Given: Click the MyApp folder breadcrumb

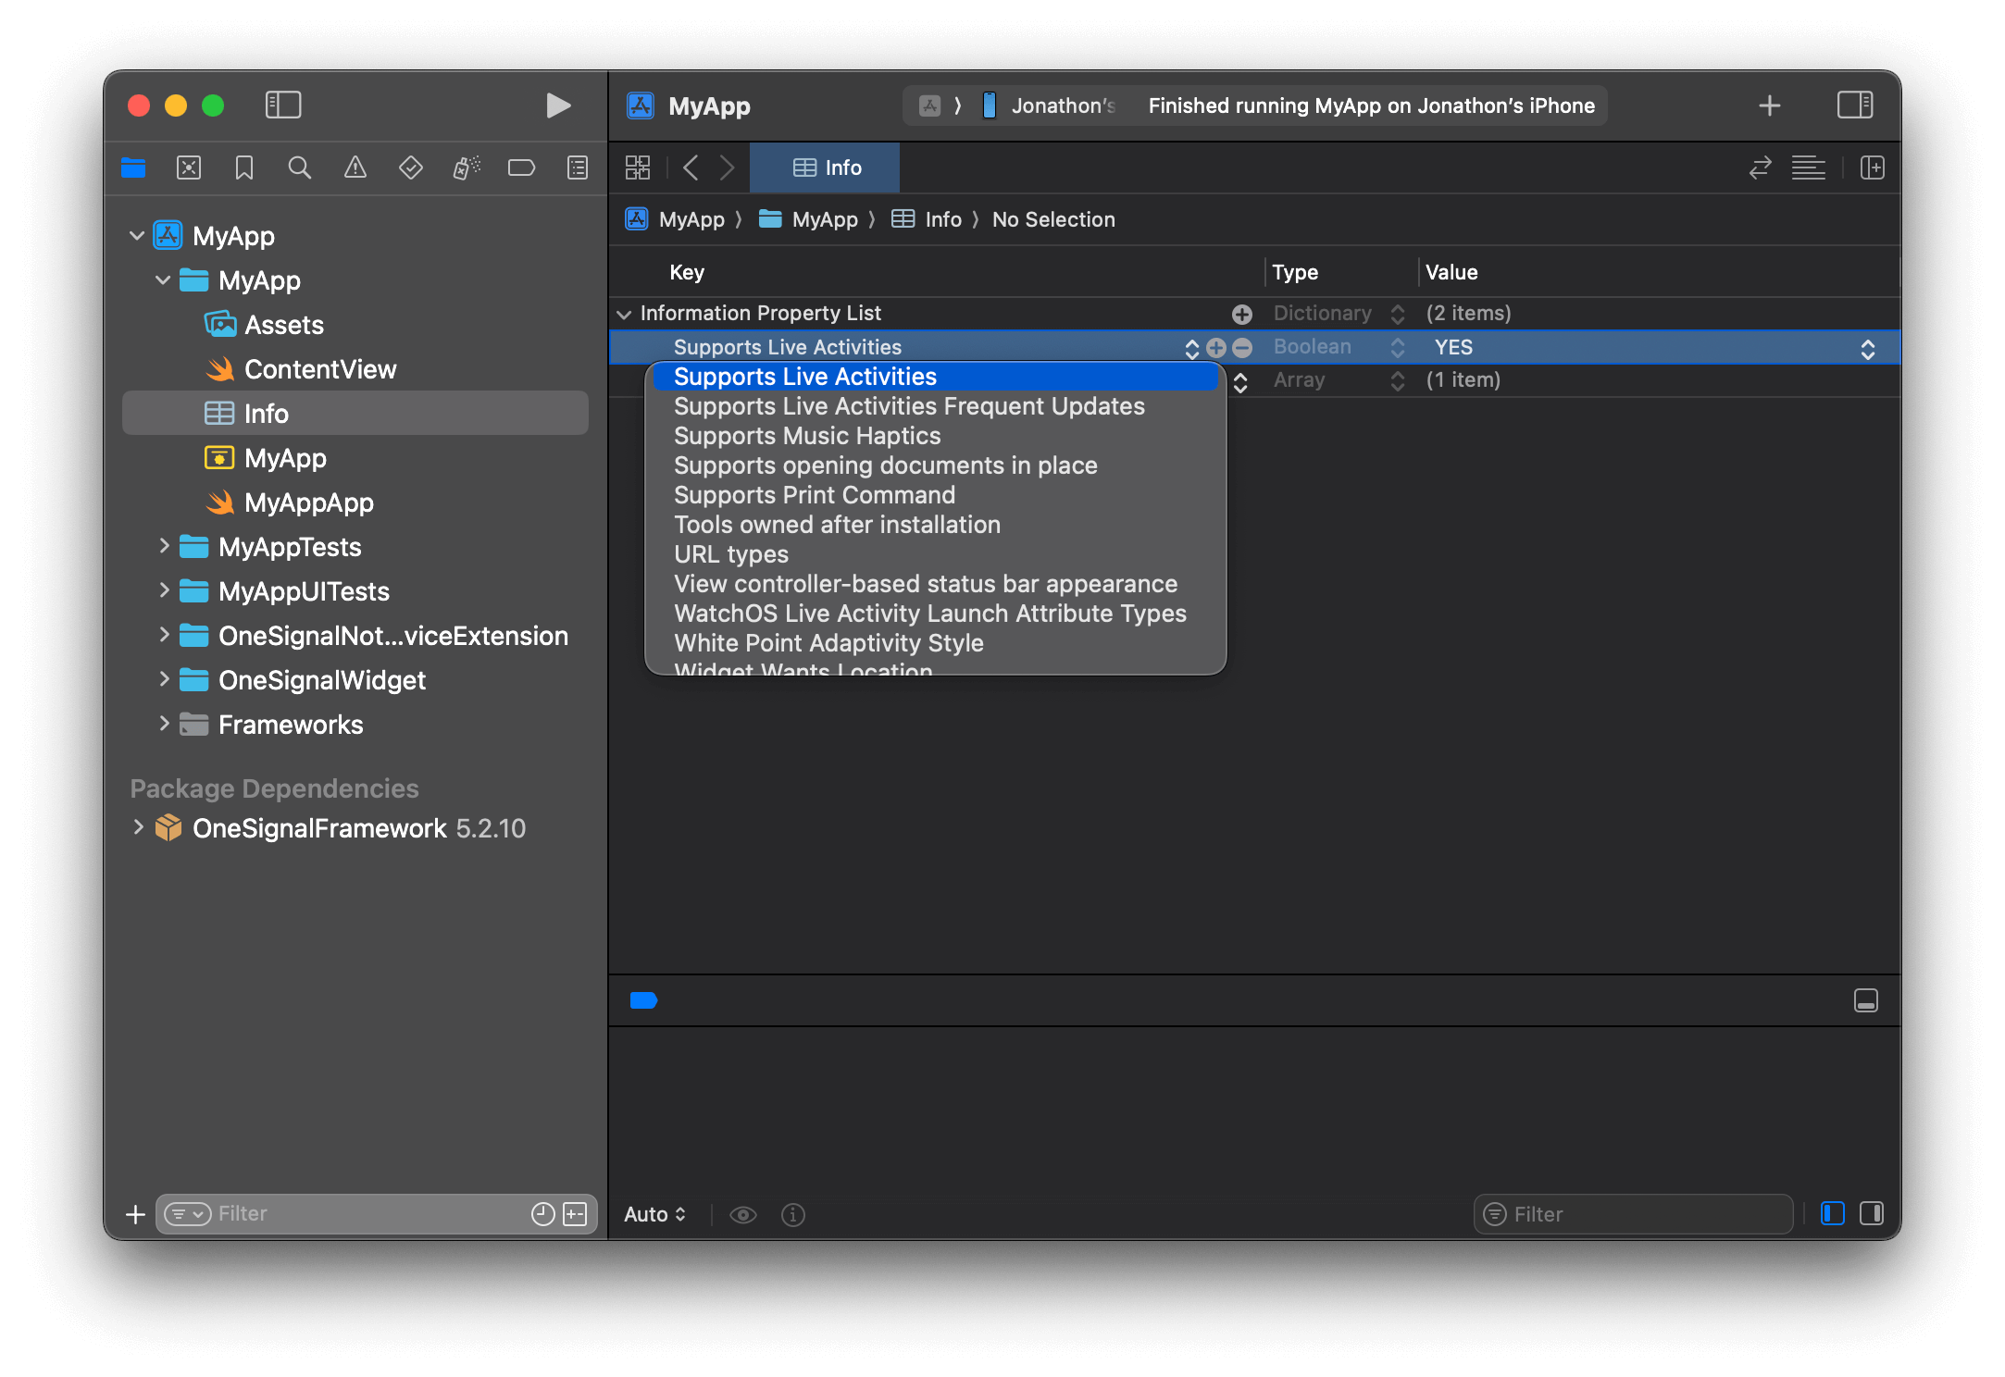Looking at the screenshot, I should [808, 219].
